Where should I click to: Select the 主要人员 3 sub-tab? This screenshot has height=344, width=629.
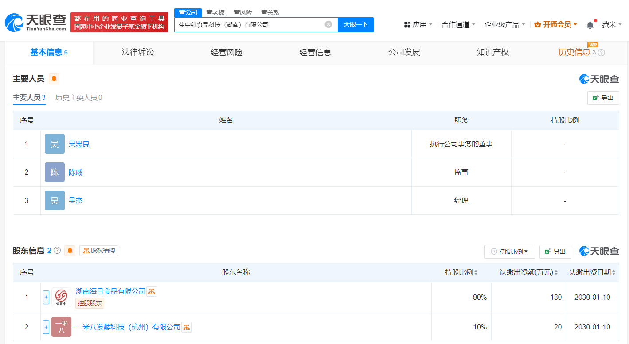tap(29, 97)
